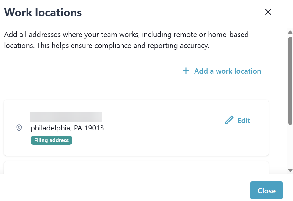Image resolution: width=293 pixels, height=201 pixels.
Task: Dismiss the dialog with the X icon
Action: (x=268, y=12)
